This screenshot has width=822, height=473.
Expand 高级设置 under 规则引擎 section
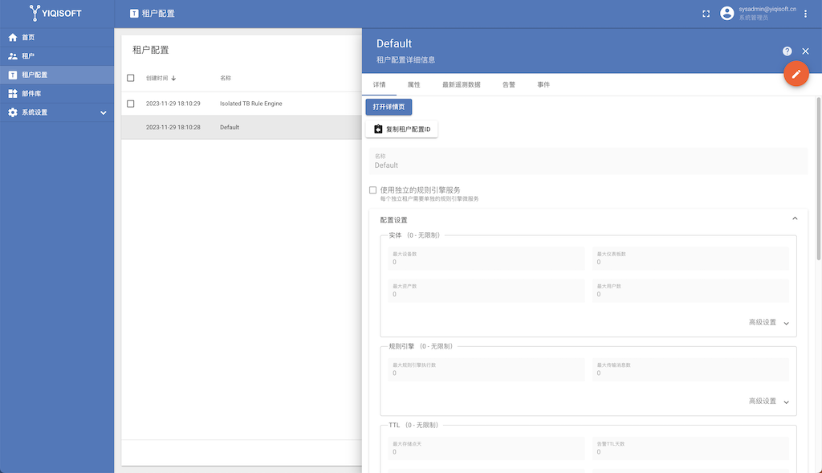[x=768, y=402]
